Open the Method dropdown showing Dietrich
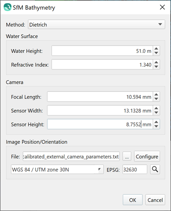This screenshot has width=171, height=211. pos(96,24)
